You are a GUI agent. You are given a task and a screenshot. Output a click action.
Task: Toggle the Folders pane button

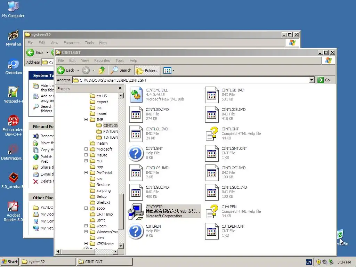point(147,70)
